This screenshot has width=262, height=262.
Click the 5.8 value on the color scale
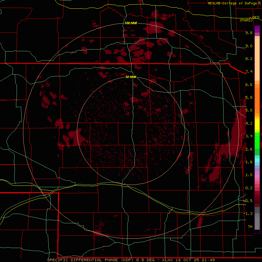pos(249,98)
